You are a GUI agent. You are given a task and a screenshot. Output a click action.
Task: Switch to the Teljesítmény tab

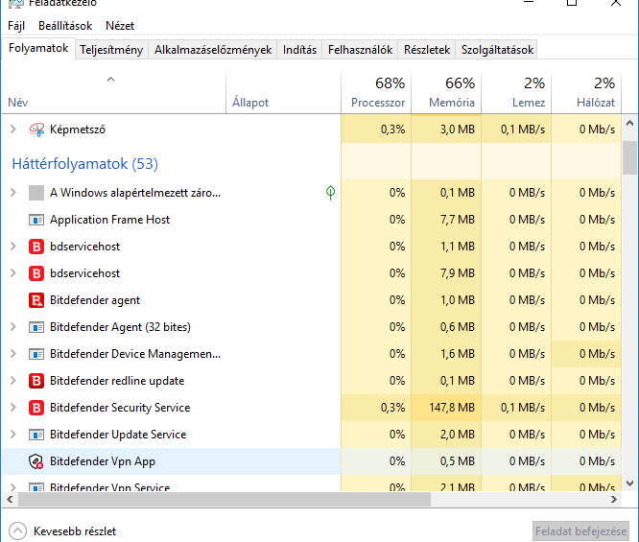click(111, 50)
